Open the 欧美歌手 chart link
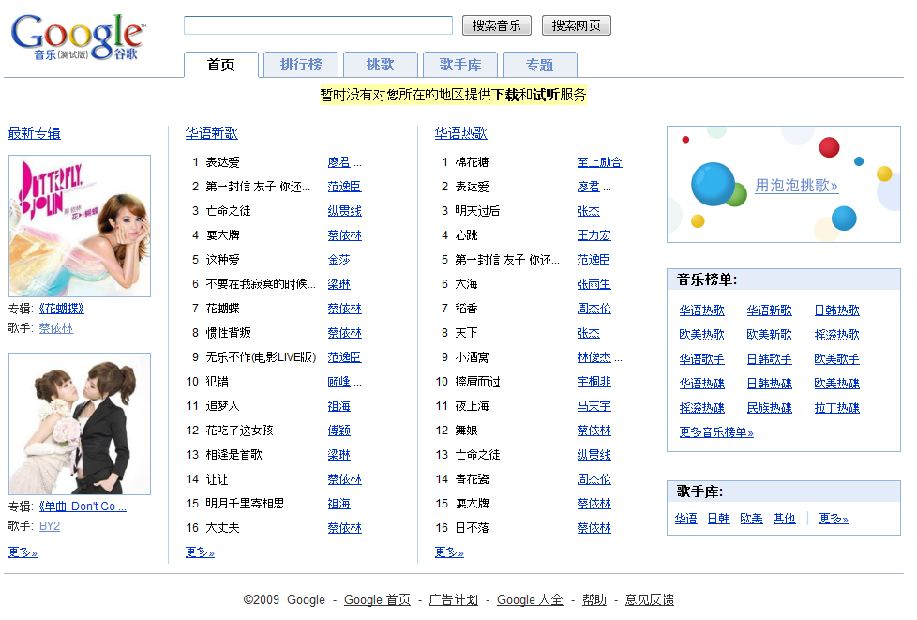Image resolution: width=917 pixels, height=620 pixels. [837, 359]
